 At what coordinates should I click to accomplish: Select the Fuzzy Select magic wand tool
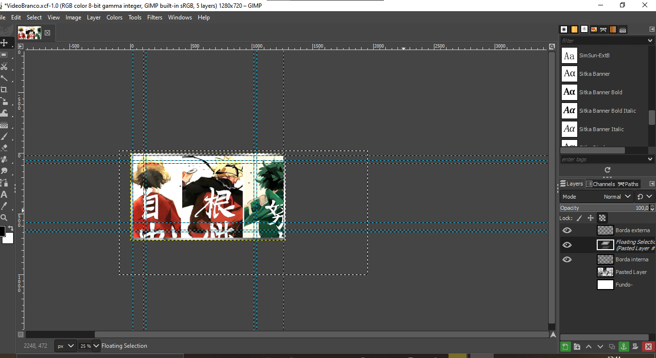pyautogui.click(x=4, y=78)
